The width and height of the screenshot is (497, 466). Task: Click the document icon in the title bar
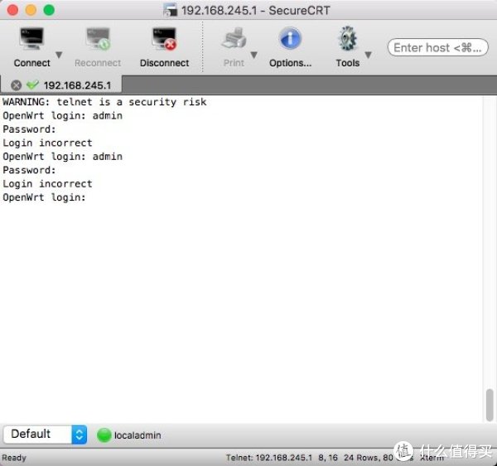171,10
